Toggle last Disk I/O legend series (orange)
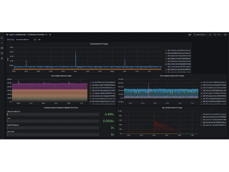Viewport: 229px width, 172px height. coord(214,125)
